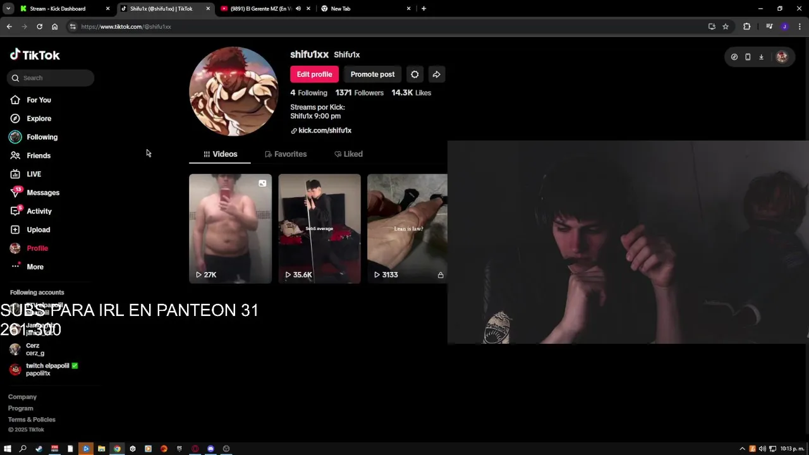Mute the YouTube tab audio icon

[298, 9]
